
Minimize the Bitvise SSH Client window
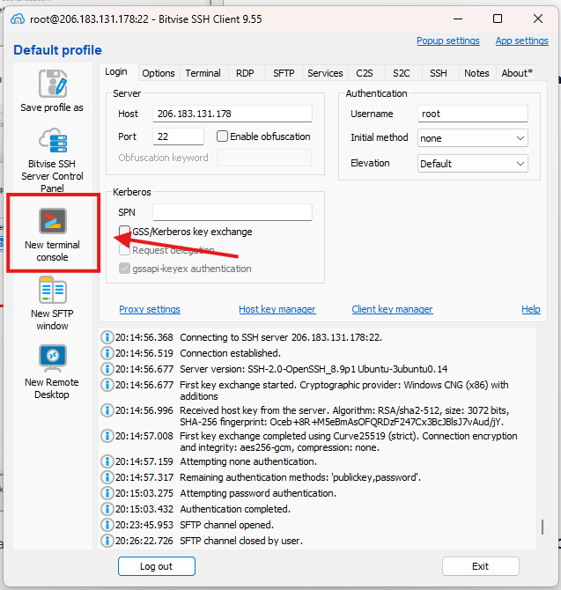(458, 18)
